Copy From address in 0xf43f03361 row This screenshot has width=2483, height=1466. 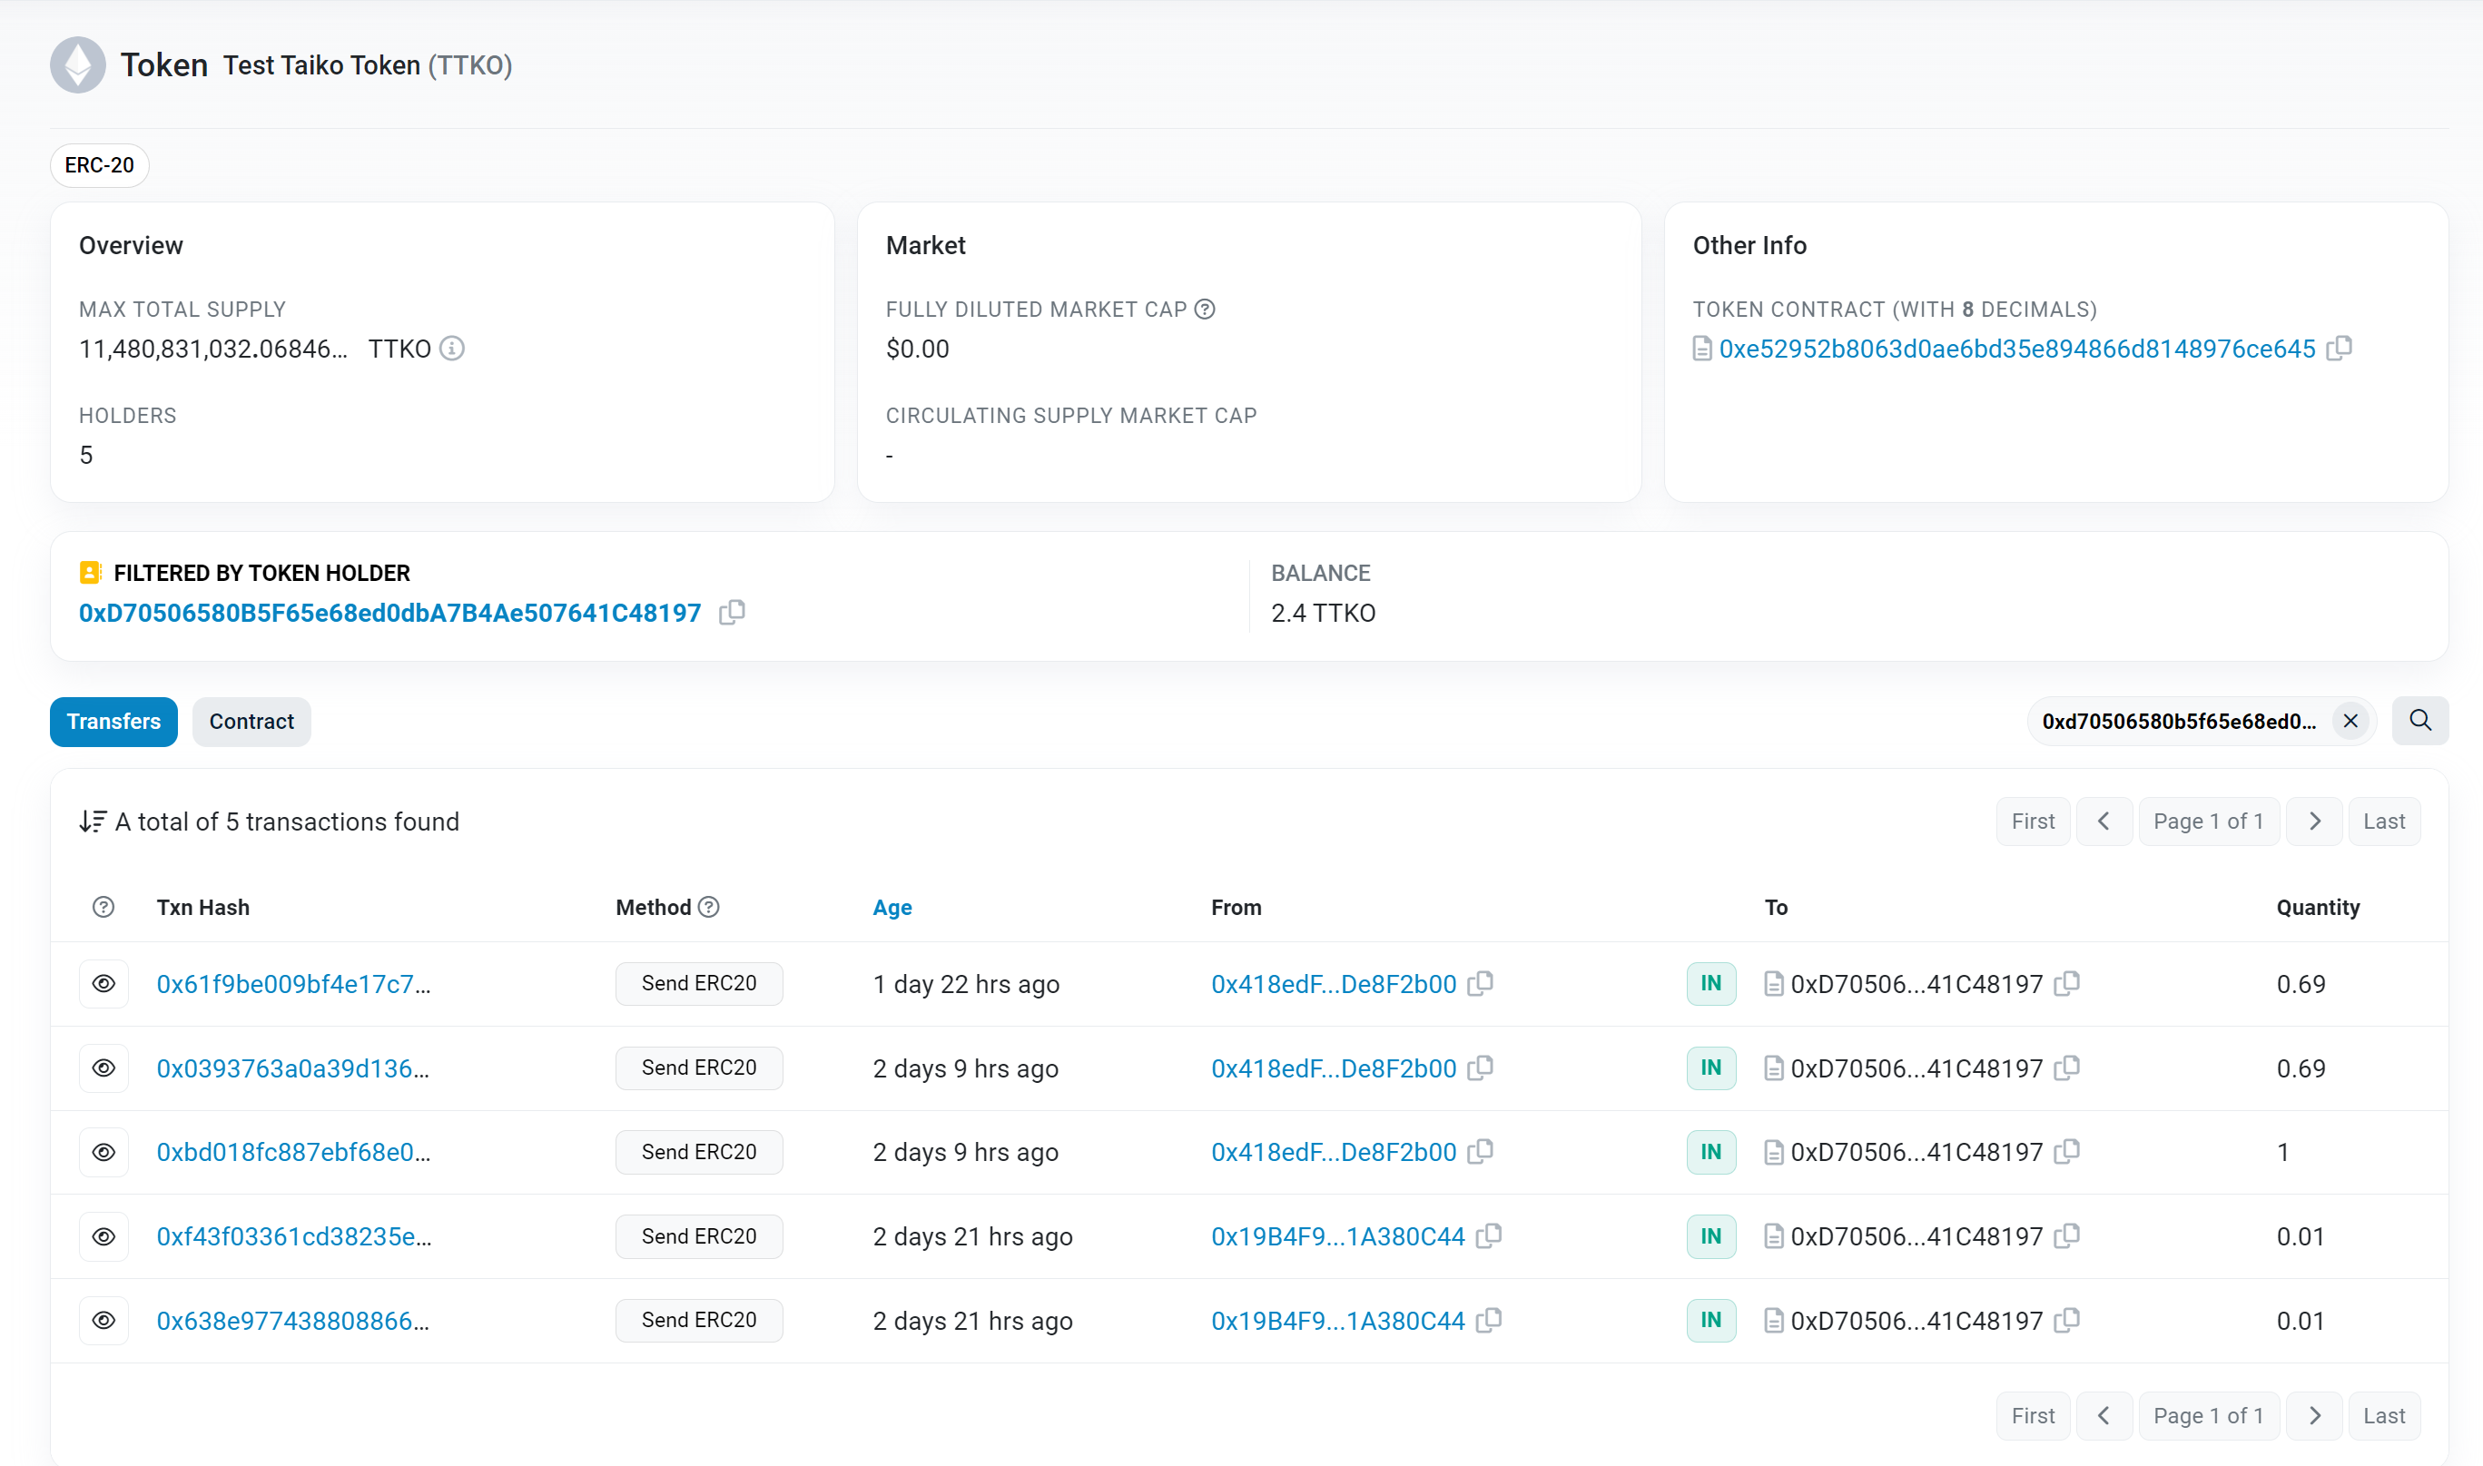pyautogui.click(x=1488, y=1235)
